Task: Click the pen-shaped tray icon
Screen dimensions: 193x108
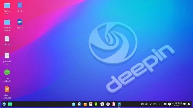Action: point(150,104)
